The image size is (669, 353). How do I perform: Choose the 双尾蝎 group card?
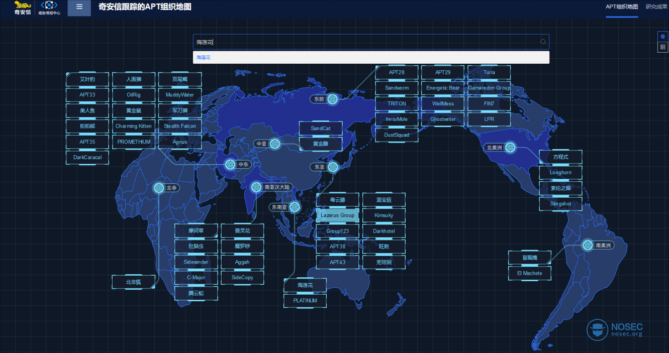tap(179, 79)
